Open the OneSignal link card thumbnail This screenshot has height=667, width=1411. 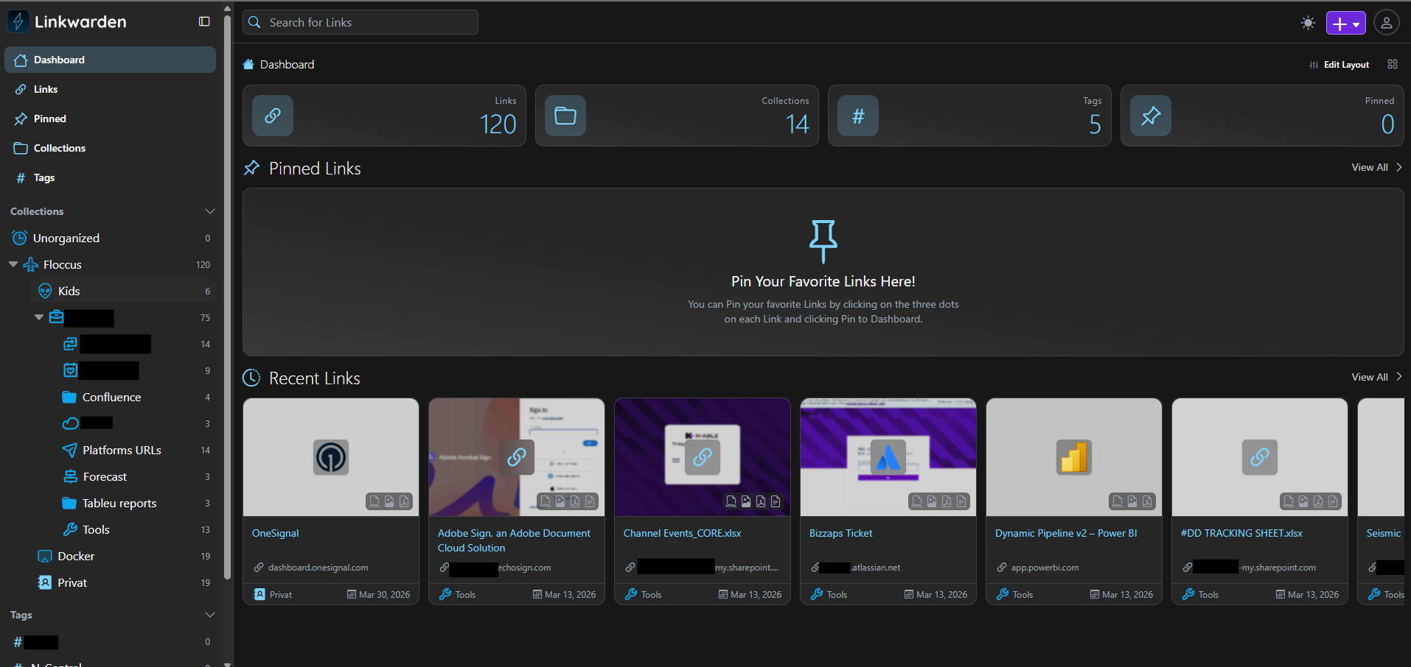[x=331, y=457]
